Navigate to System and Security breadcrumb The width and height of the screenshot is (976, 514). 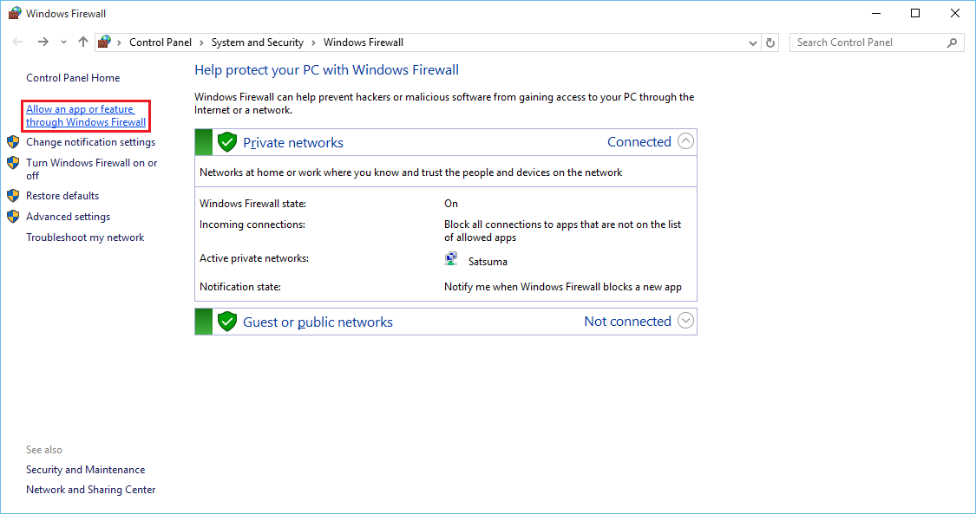(257, 42)
